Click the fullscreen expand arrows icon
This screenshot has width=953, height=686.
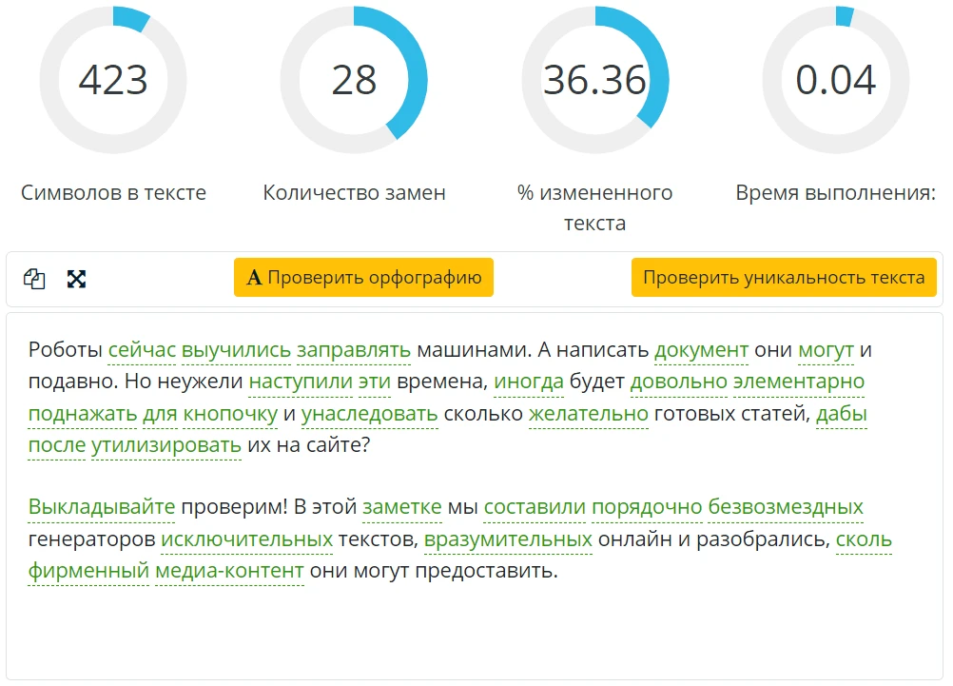tap(76, 279)
